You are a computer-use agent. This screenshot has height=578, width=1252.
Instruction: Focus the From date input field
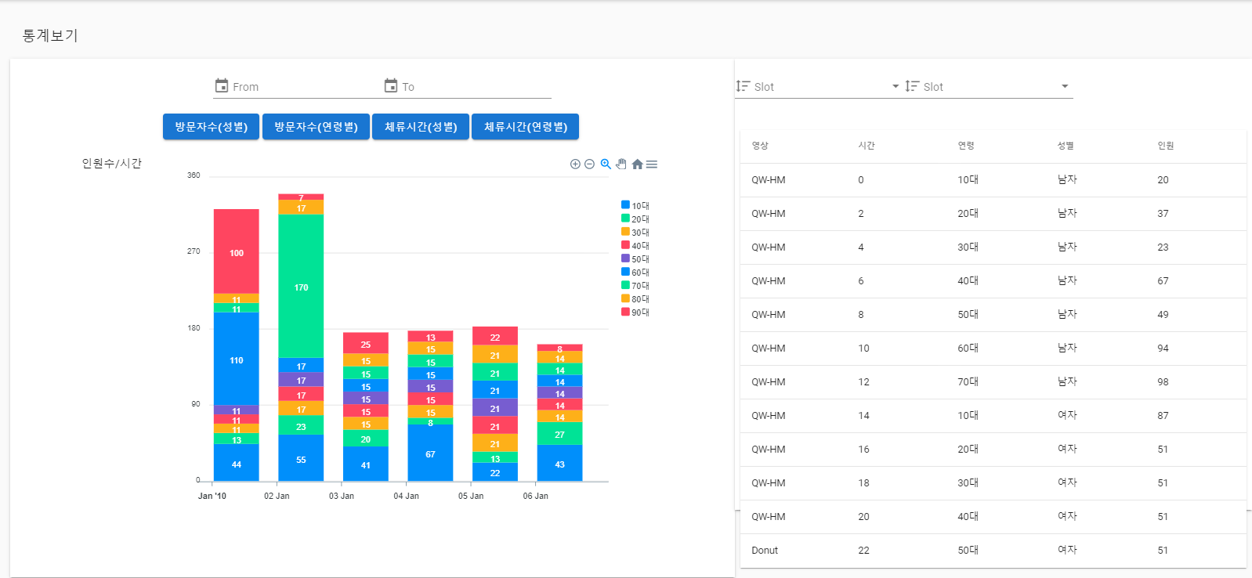click(x=298, y=86)
